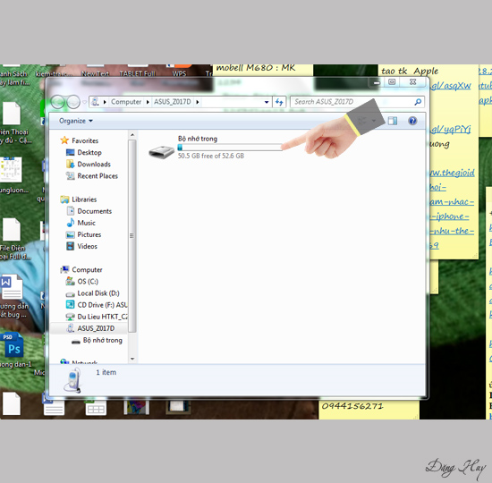
Task: Click the arrow after ASUS_Z017D in breadcrumb
Action: (198, 102)
